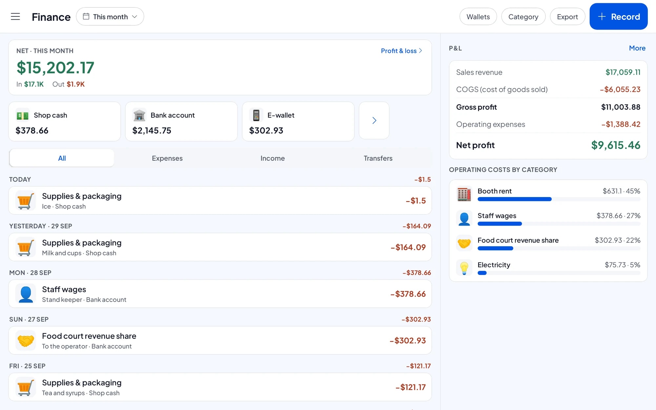Click the COGS (cost of goods sold) row
The width and height of the screenshot is (656, 410).
coord(548,90)
